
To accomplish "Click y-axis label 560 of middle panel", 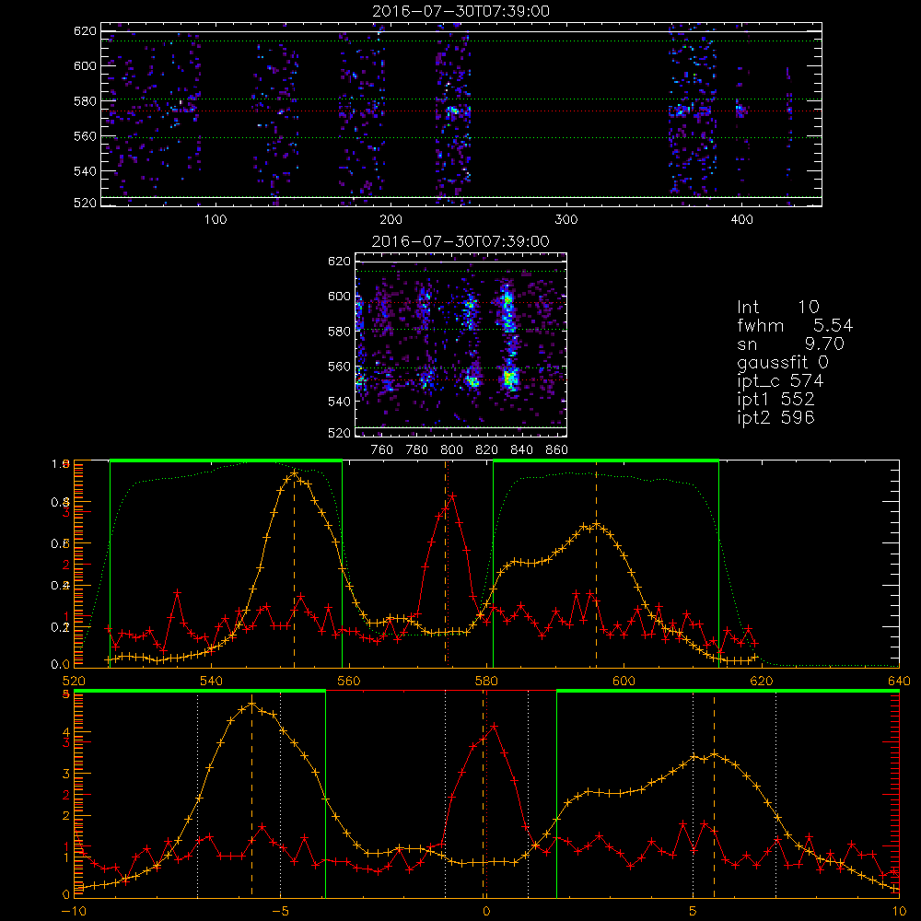I will [x=339, y=367].
